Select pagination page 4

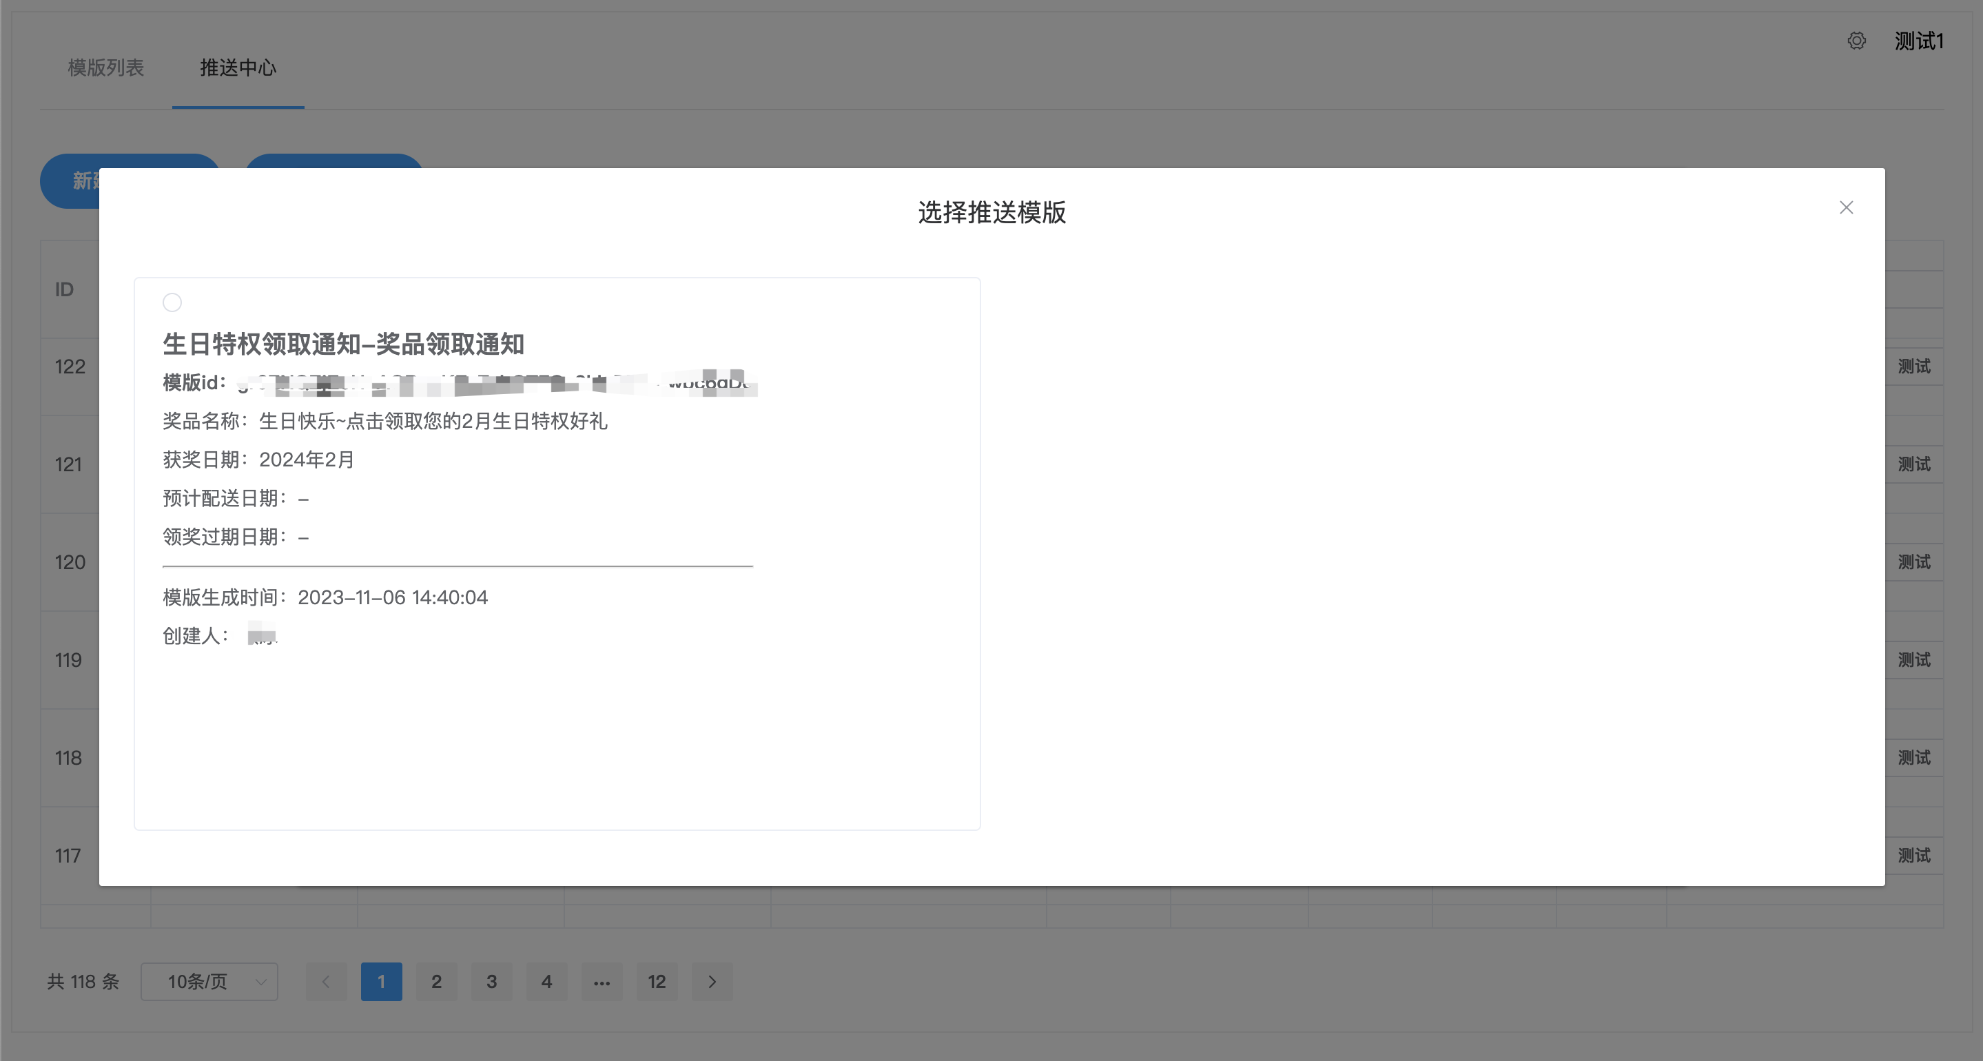(x=546, y=982)
